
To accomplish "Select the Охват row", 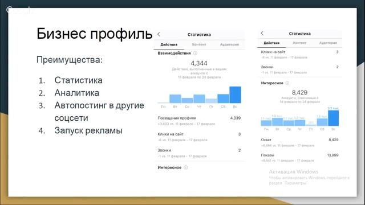I will [299, 142].
